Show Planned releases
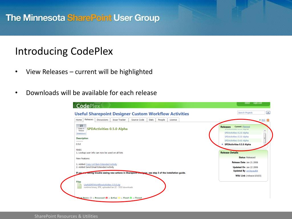This screenshot has width=292, height=219. [246, 127]
